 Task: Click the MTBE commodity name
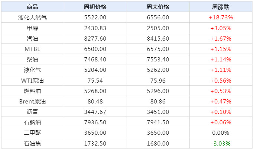pyautogui.click(x=32, y=49)
